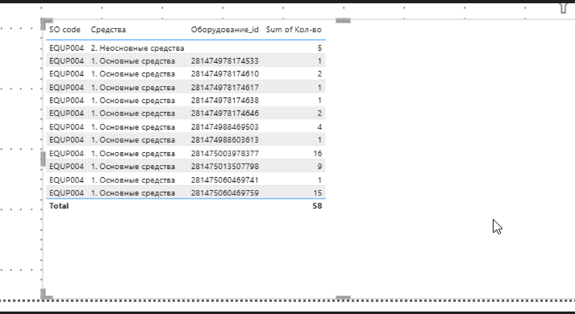Click the filter funnel icon at top right
Image resolution: width=575 pixels, height=314 pixels.
(563, 7)
